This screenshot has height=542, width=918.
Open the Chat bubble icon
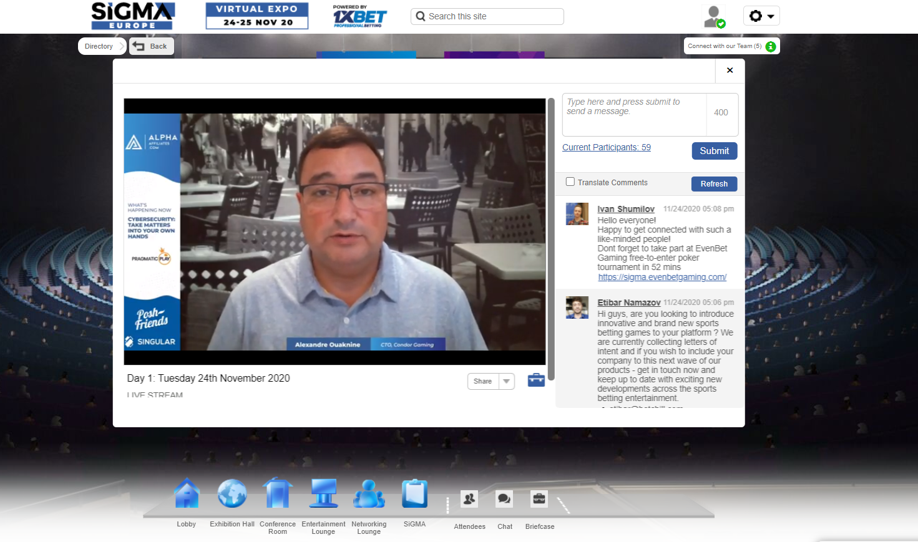[x=504, y=499]
